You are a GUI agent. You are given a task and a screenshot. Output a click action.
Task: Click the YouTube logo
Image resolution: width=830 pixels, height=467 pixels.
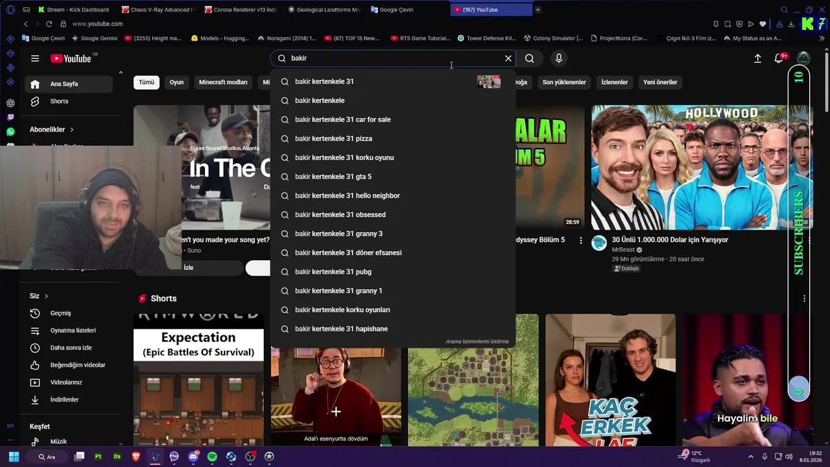click(71, 58)
